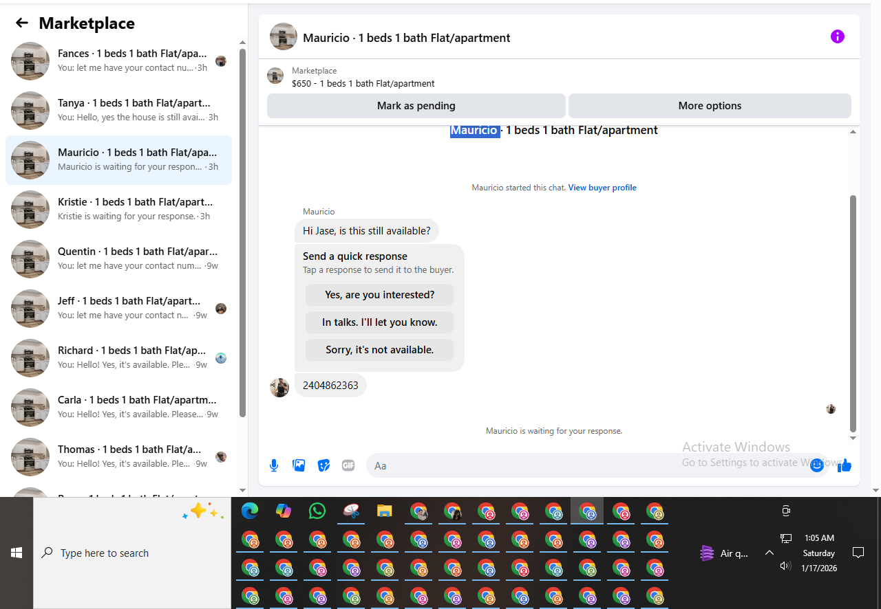The width and height of the screenshot is (881, 609).
Task: Click seen avatar on Jeff conversation row
Action: click(221, 309)
